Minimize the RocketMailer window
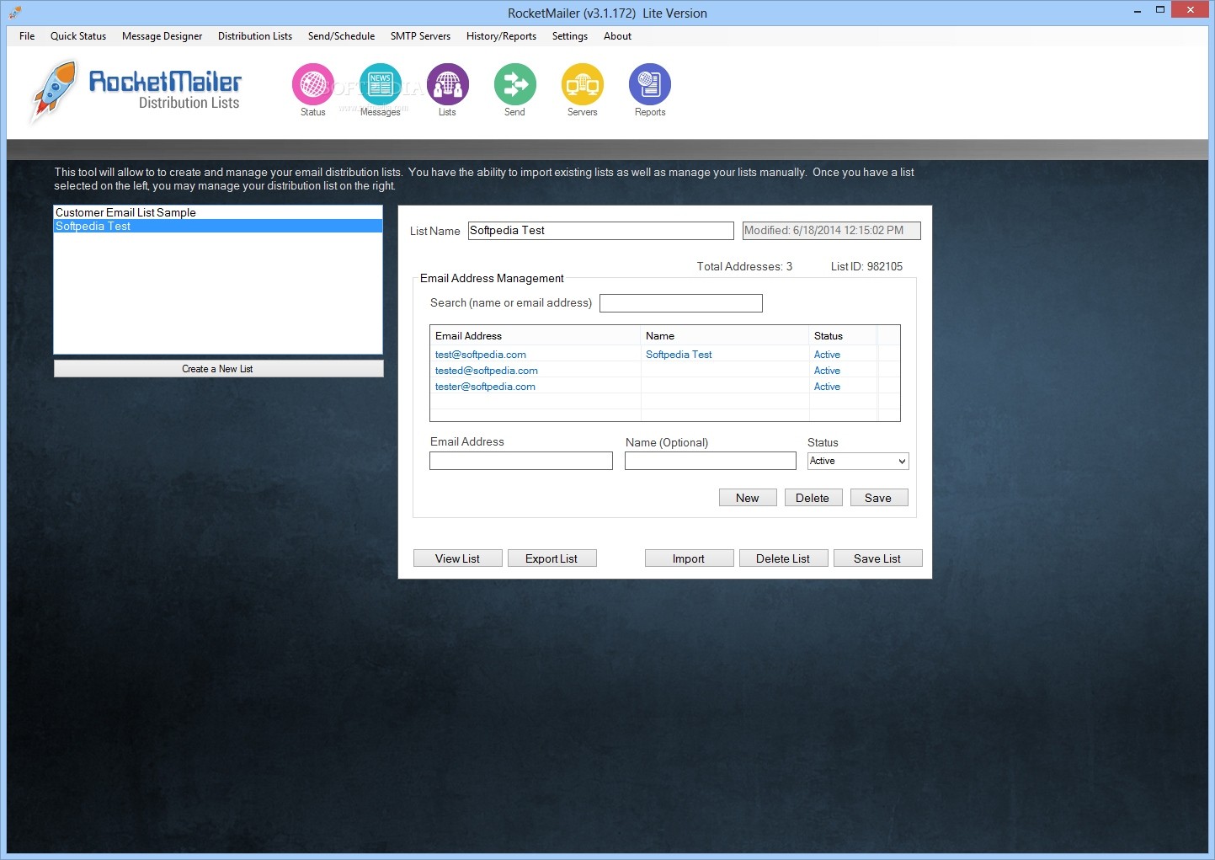 [x=1138, y=10]
